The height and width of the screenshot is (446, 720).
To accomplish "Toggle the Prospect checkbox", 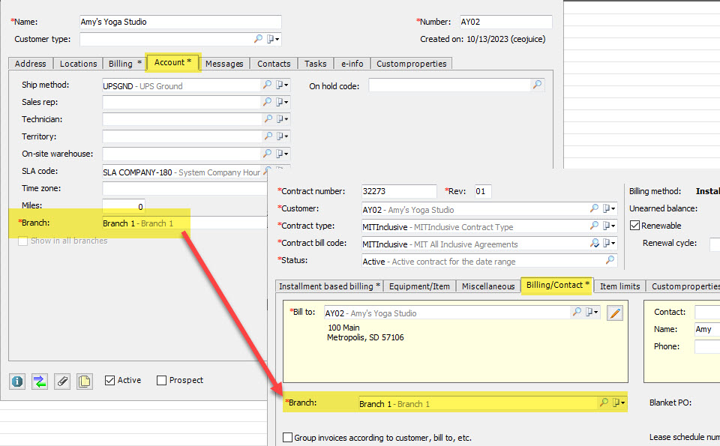I will pos(162,380).
